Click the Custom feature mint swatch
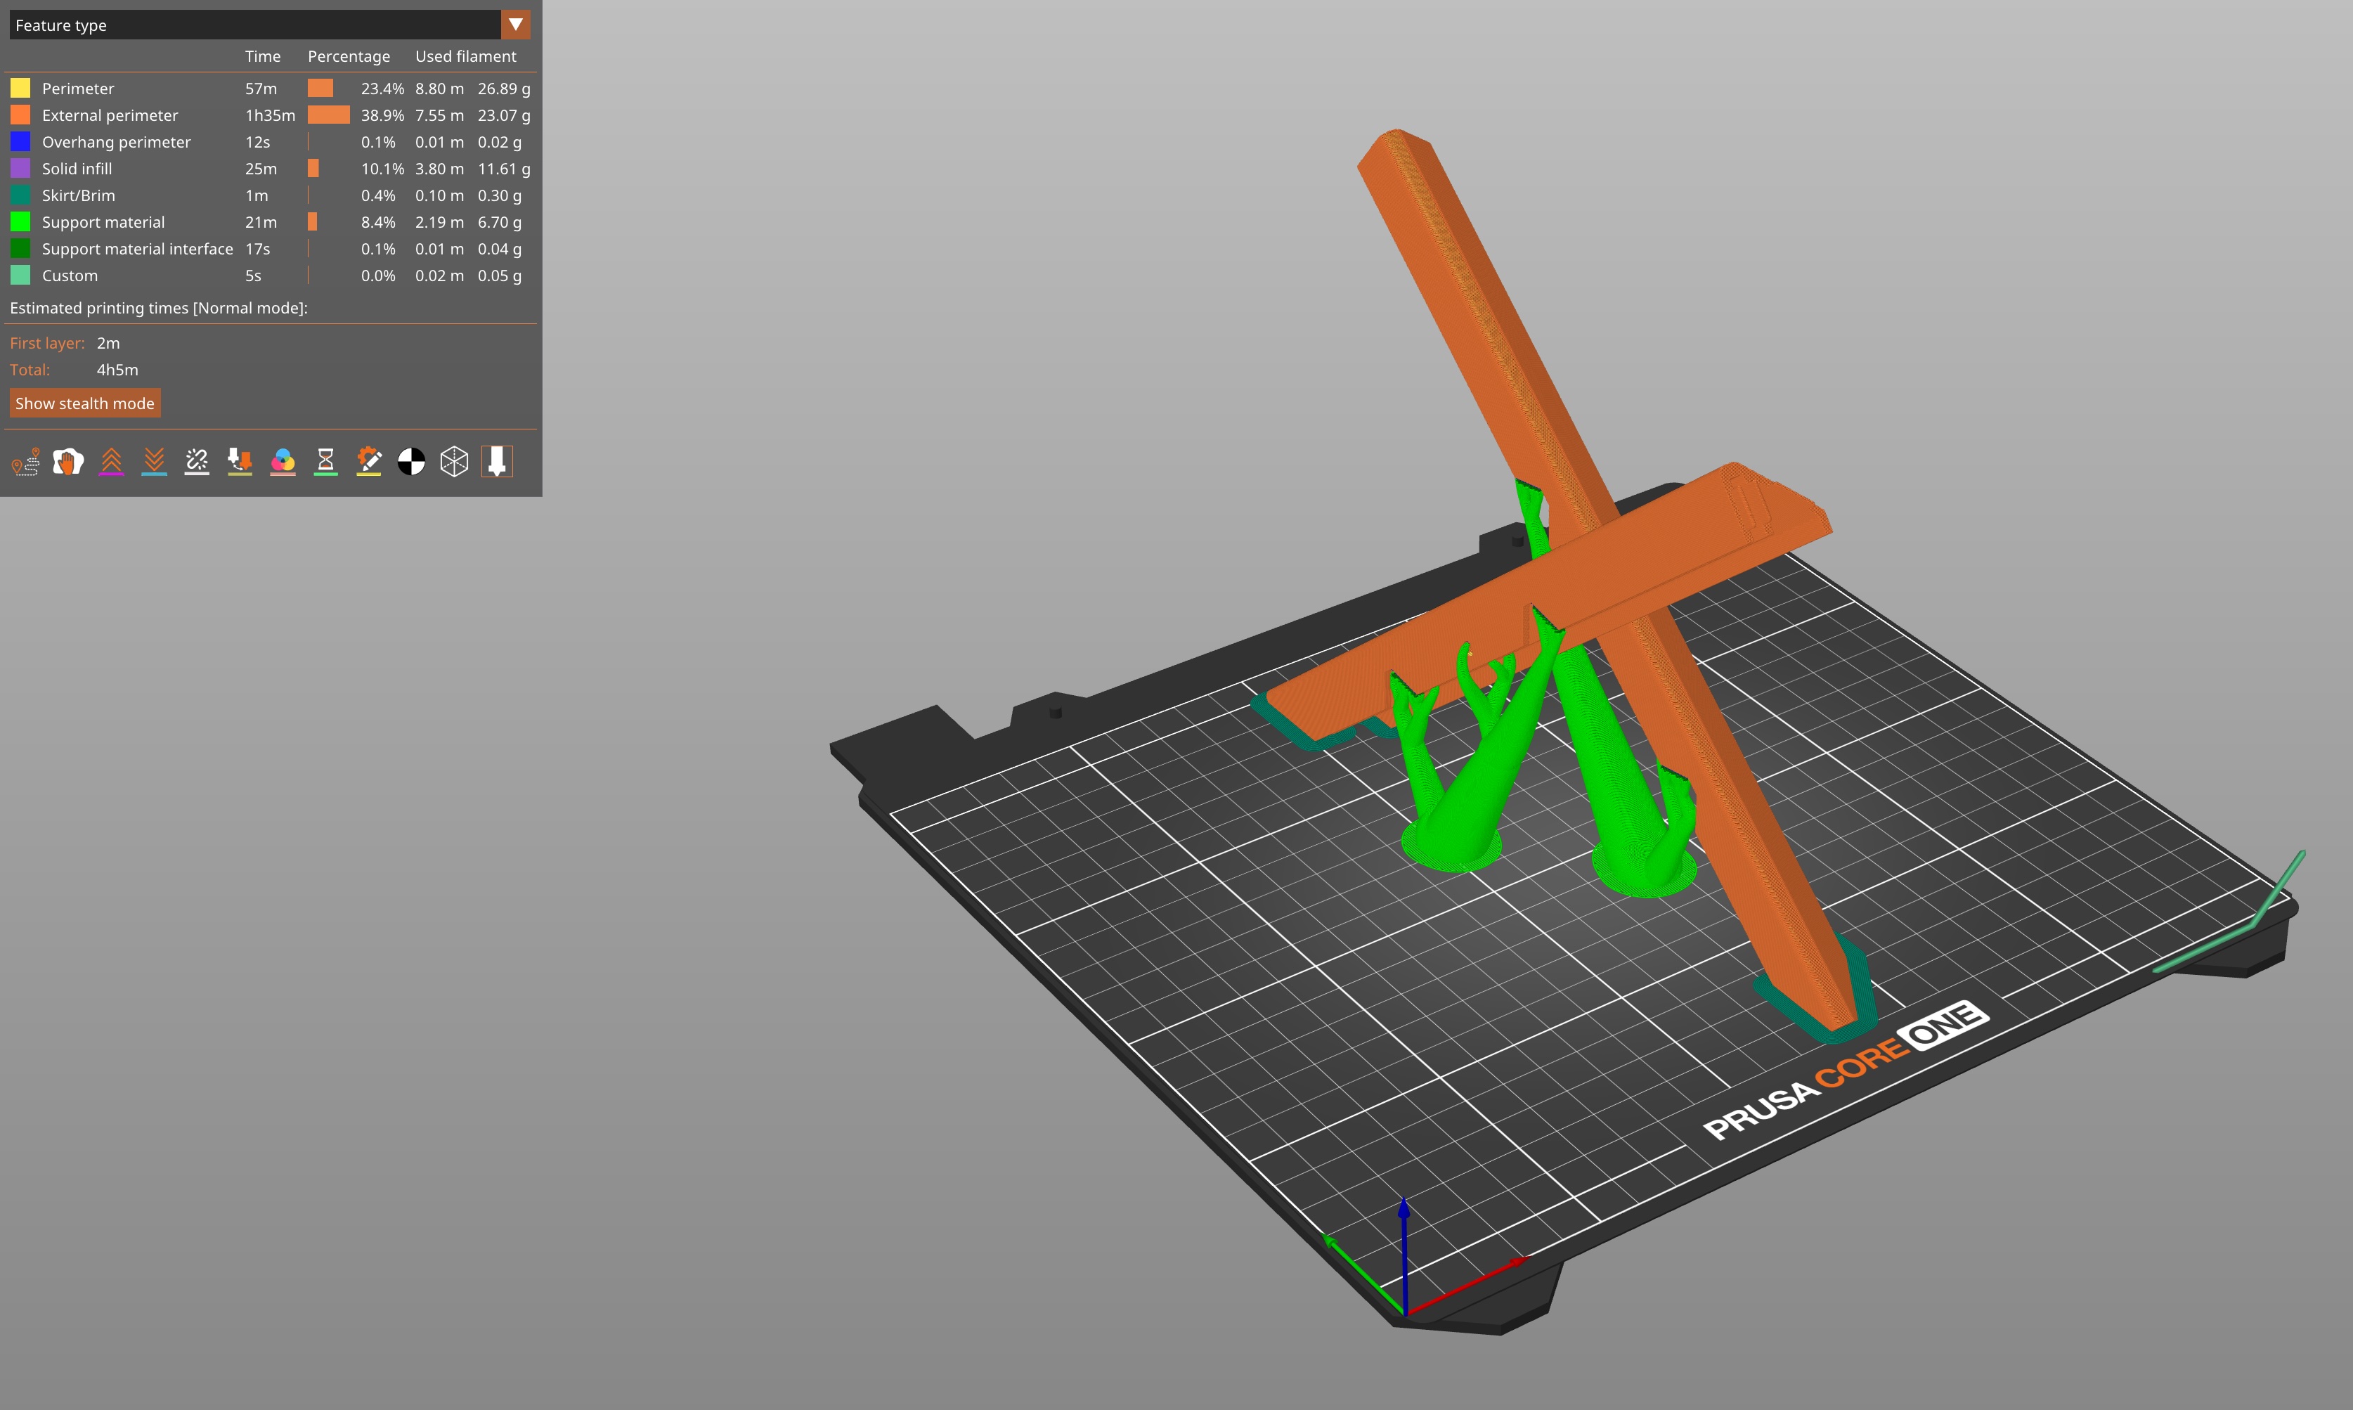Screen dimensions: 2353x1410 (x=20, y=275)
